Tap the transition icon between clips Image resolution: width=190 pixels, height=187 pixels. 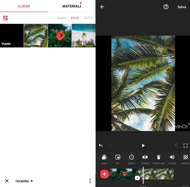pos(137,178)
